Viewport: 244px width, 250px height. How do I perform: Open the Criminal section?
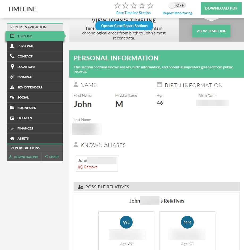pyautogui.click(x=35, y=77)
